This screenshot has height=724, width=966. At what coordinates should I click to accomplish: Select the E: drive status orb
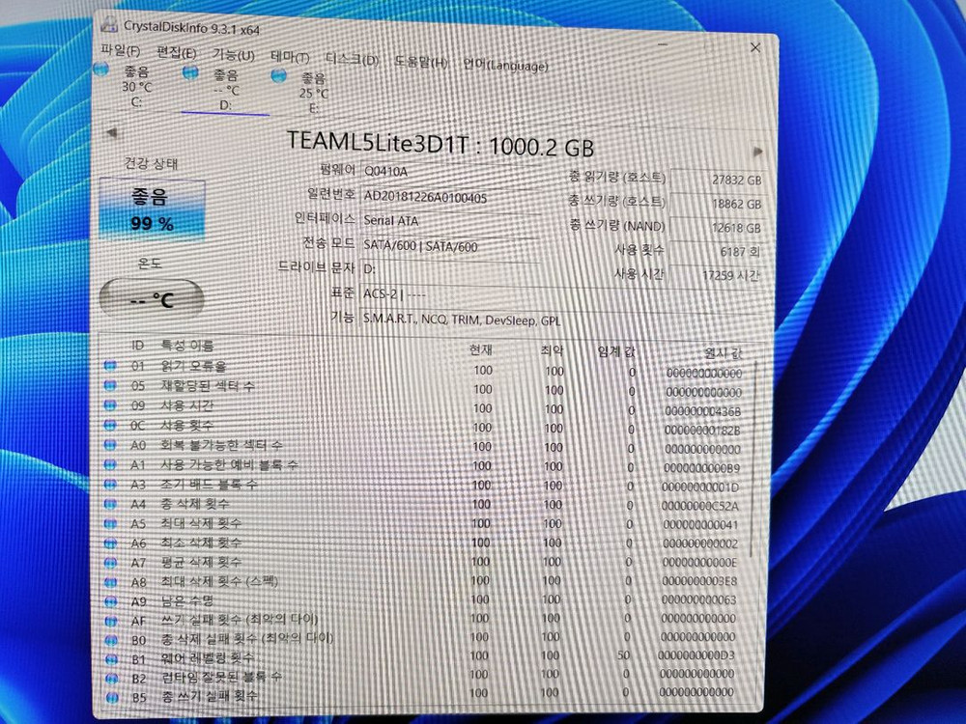point(278,75)
